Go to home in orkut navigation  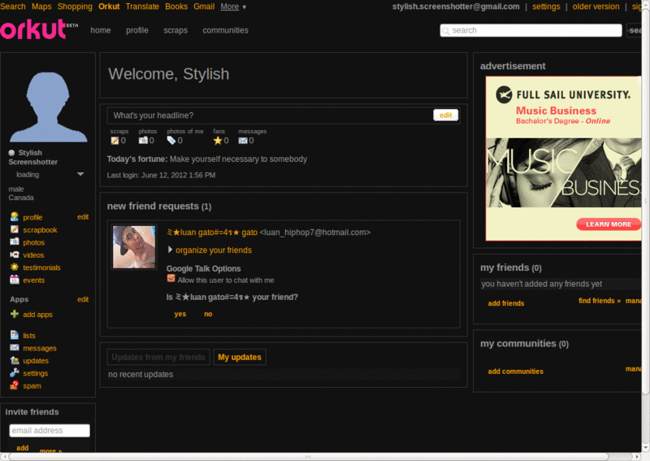100,30
